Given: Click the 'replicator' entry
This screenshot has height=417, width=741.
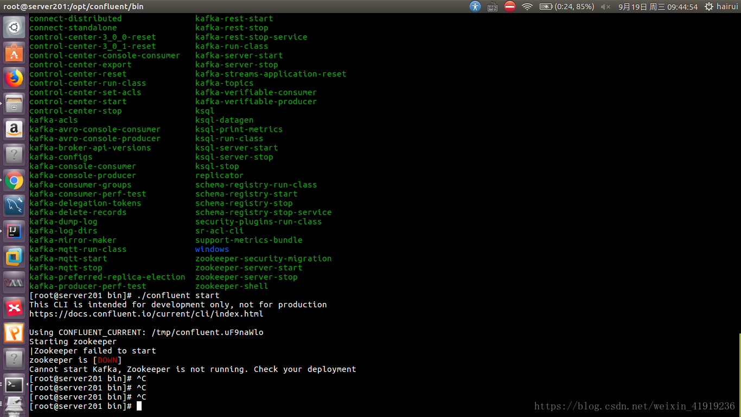Looking at the screenshot, I should (220, 175).
